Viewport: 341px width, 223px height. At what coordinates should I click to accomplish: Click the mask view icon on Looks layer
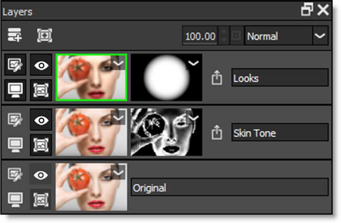[40, 89]
